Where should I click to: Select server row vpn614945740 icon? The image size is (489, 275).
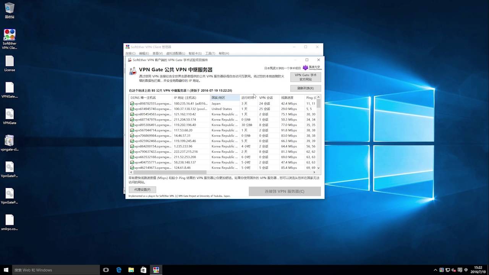click(x=132, y=109)
